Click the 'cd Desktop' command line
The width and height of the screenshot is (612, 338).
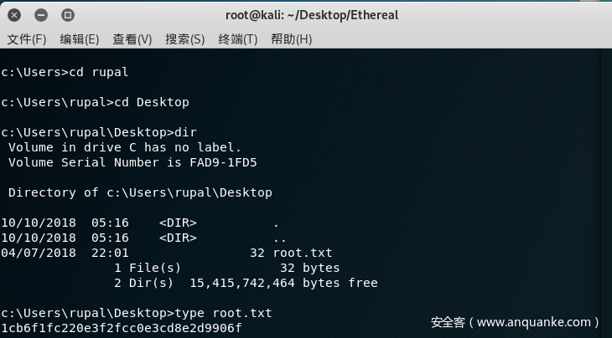(x=95, y=102)
